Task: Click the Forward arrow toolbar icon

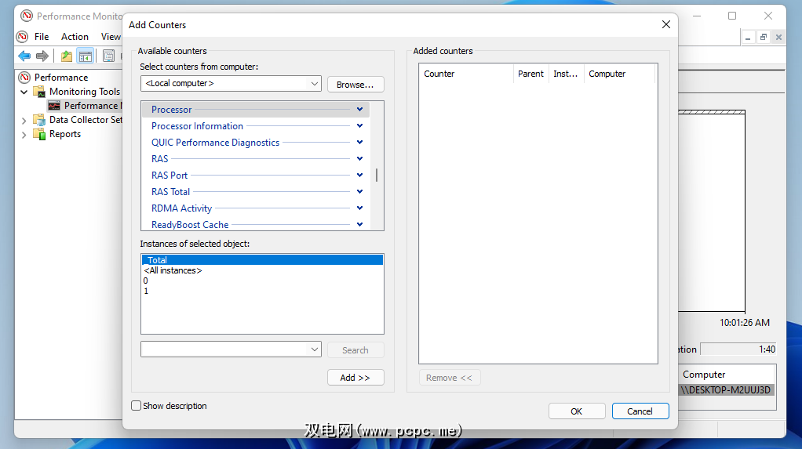Action: click(42, 56)
